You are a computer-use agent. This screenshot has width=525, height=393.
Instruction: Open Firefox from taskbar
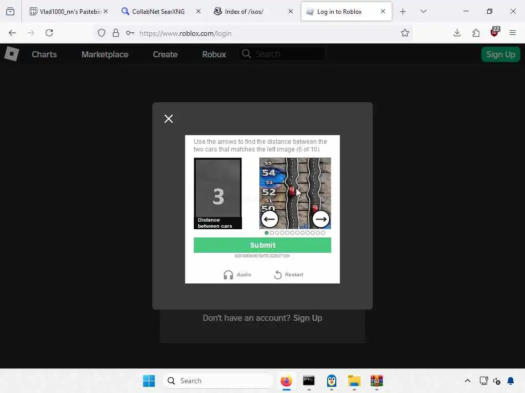coord(286,381)
